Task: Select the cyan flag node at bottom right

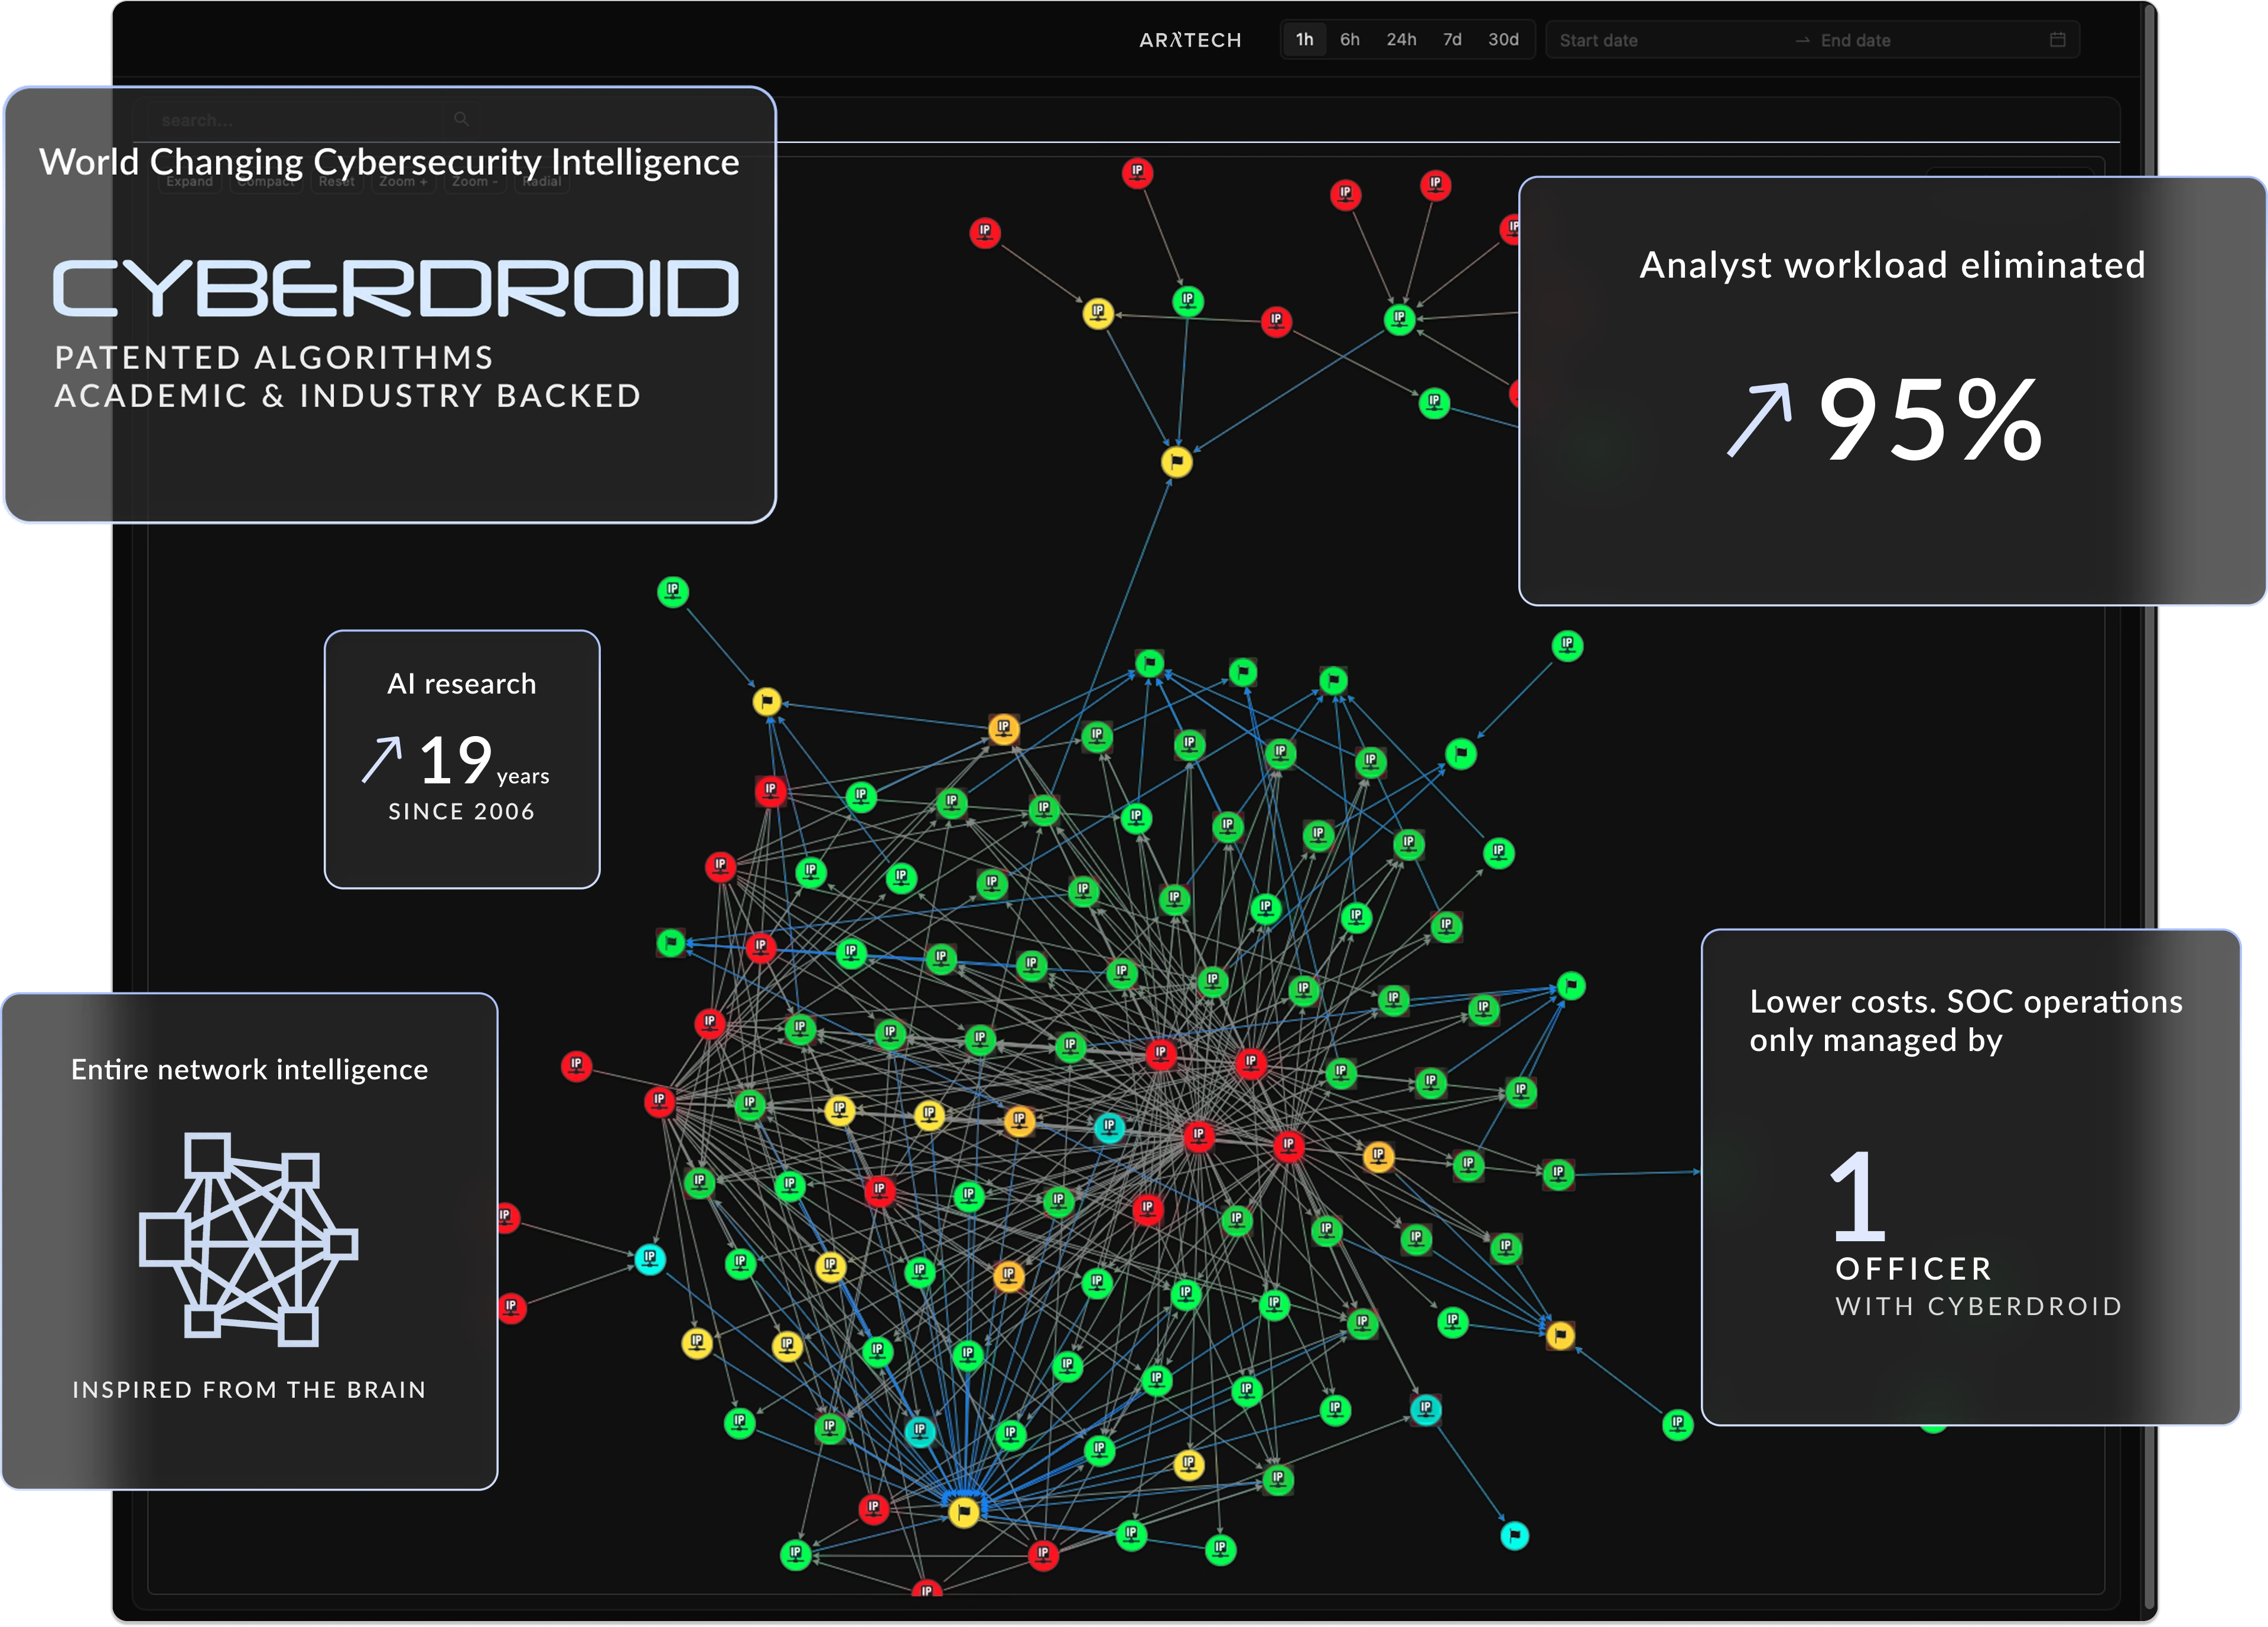Action: pos(1514,1535)
